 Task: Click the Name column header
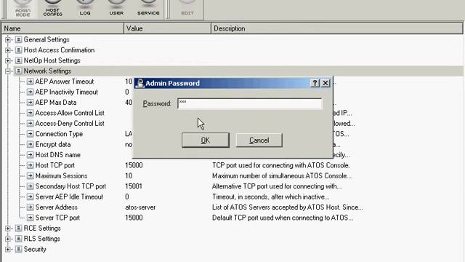62,28
